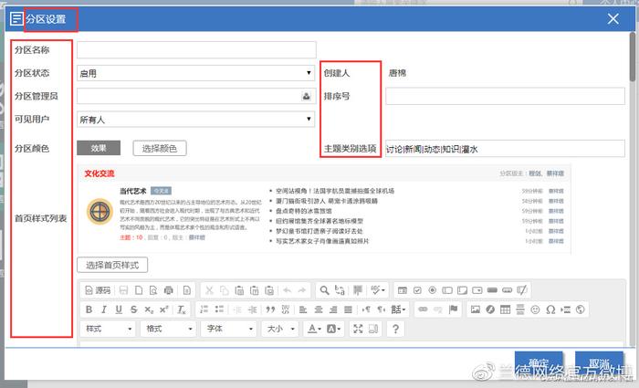This screenshot has height=388, width=639.
Task: Justify text alignment
Action: tap(348, 309)
